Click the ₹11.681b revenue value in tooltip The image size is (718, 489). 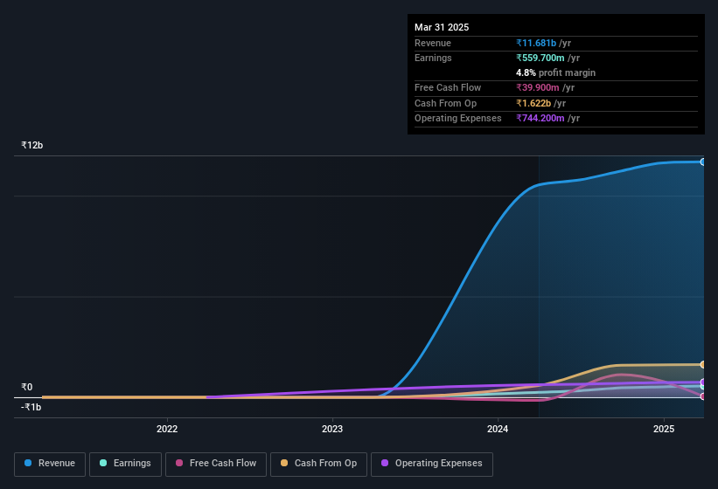point(536,43)
